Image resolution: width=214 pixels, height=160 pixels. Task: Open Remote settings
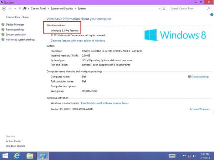click(15, 30)
